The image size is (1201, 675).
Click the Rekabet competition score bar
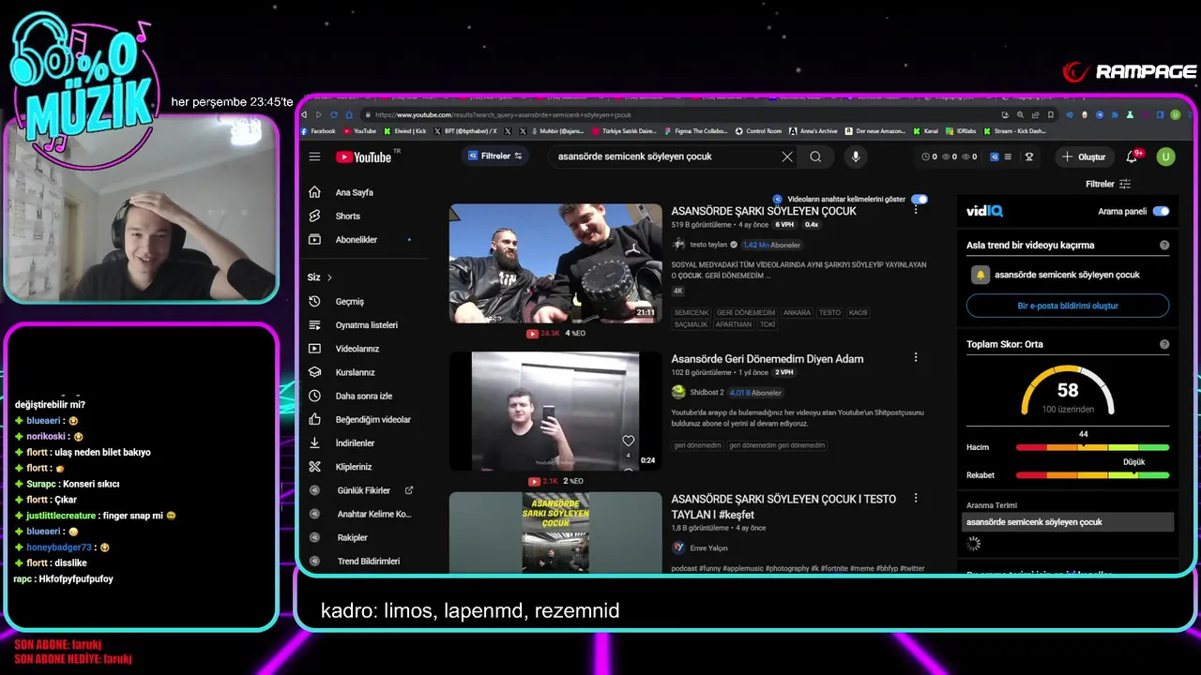coord(1092,475)
